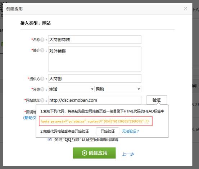Focus the 提供方 input field
The width and height of the screenshot is (199, 169).
point(95,79)
